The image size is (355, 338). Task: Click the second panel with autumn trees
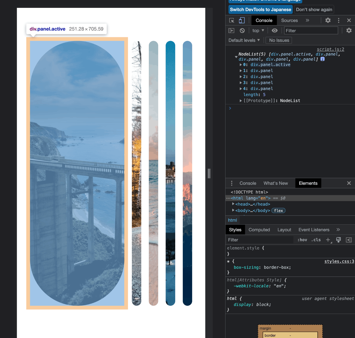(x=136, y=173)
